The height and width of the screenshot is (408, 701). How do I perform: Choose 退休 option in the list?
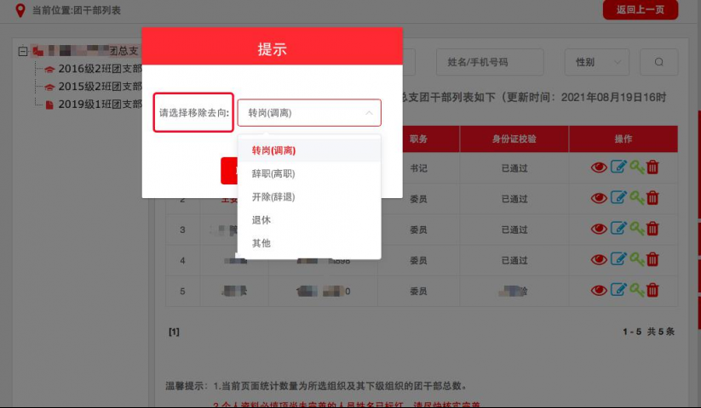coord(261,219)
